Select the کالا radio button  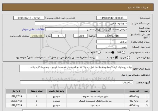pyautogui.click(x=123, y=52)
